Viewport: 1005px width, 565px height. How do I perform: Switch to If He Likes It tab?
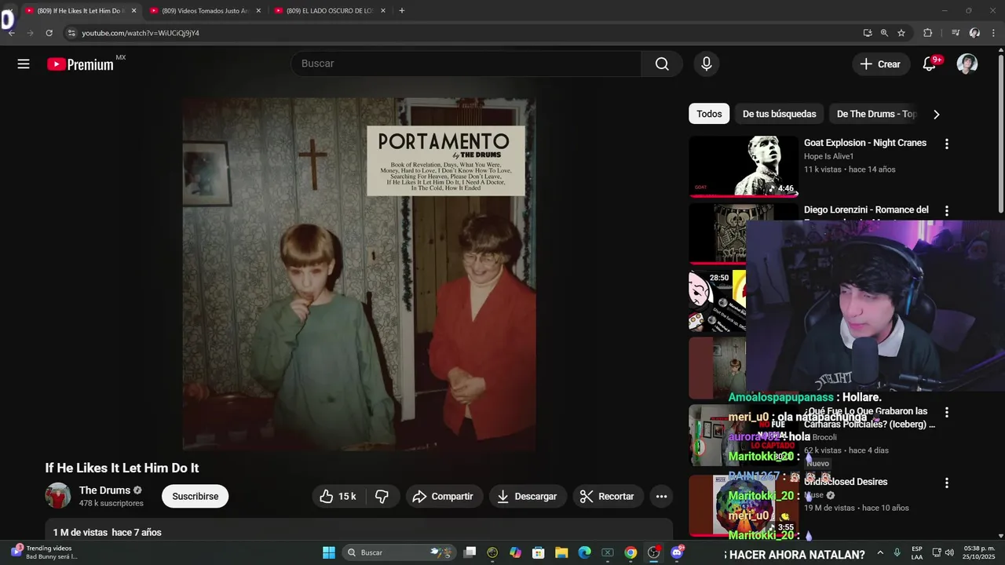tap(79, 11)
